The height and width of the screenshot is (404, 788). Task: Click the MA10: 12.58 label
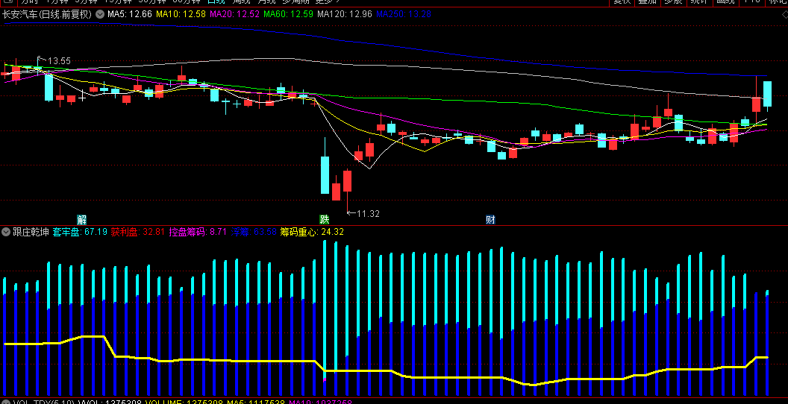(181, 15)
